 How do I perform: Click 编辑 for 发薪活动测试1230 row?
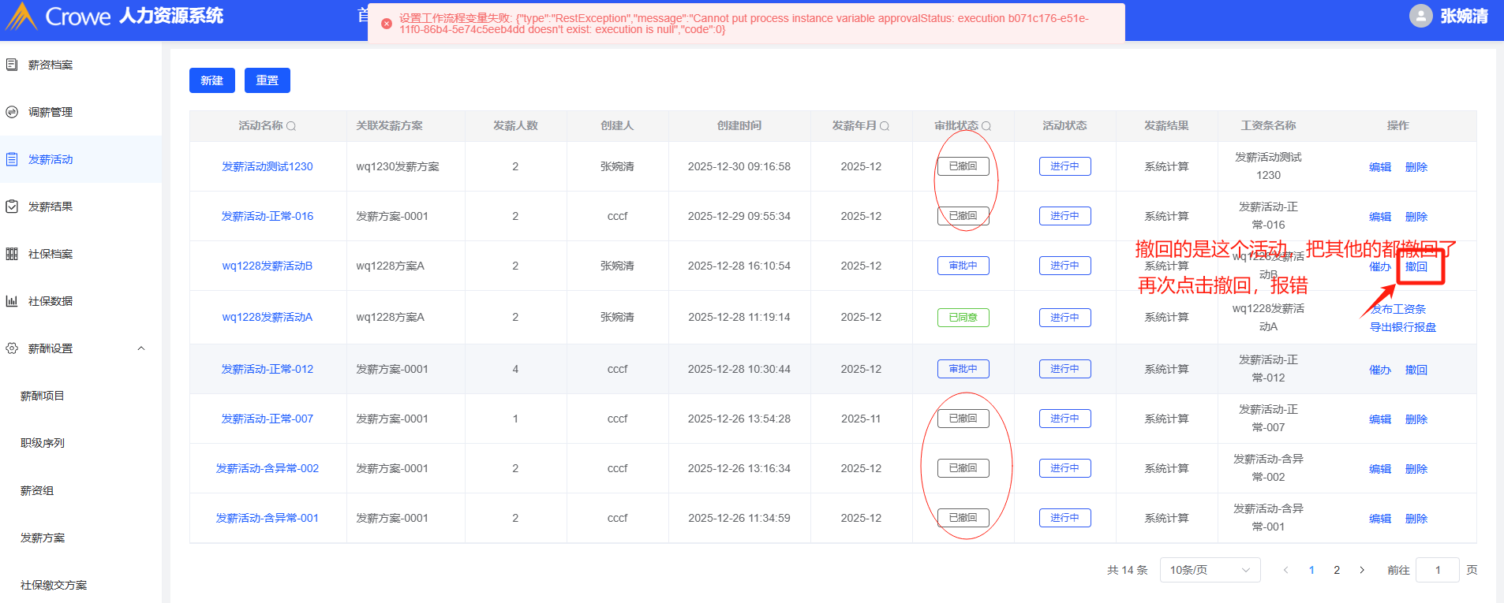coord(1380,167)
